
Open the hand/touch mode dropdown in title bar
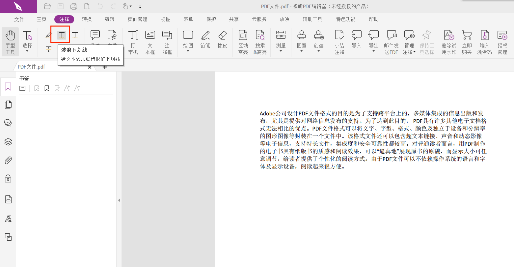tap(131, 6)
